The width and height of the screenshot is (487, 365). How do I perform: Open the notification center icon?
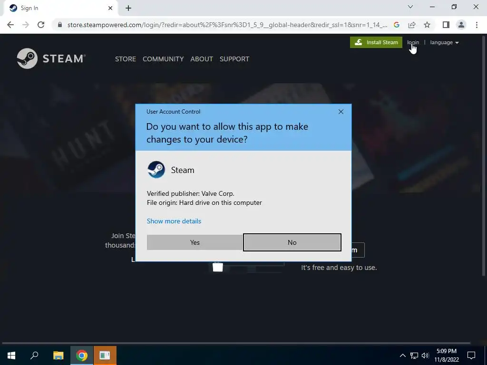(x=471, y=355)
